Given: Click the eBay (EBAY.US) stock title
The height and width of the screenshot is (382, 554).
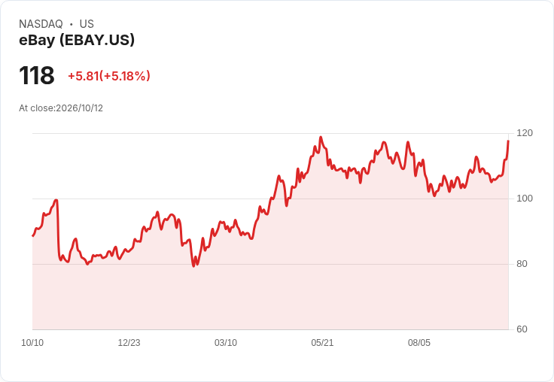Looking at the screenshot, I should pyautogui.click(x=77, y=40).
